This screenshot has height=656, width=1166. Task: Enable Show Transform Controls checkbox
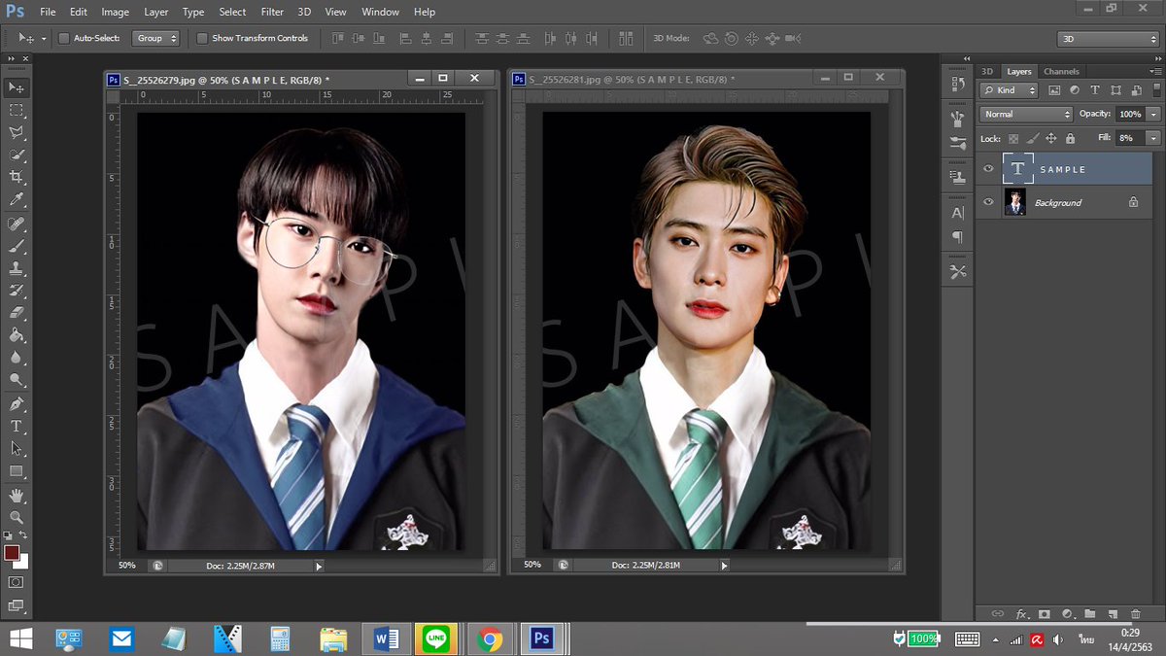click(x=202, y=38)
